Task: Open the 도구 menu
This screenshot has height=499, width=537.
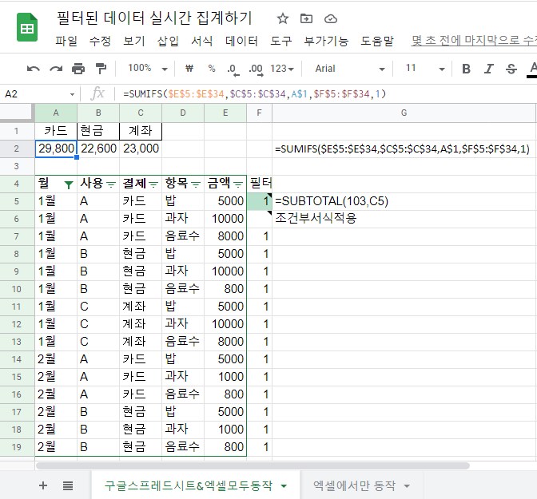Action: (281, 41)
